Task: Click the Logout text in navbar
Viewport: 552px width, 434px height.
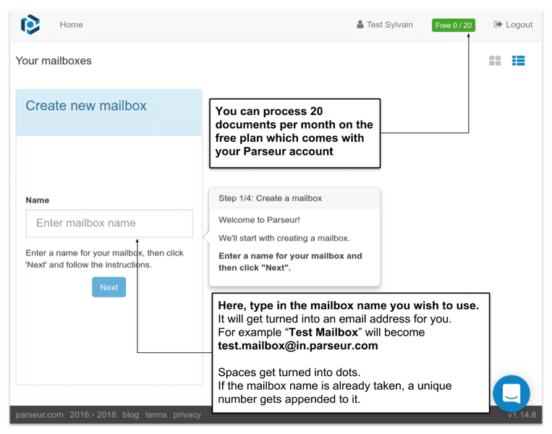Action: click(x=519, y=25)
